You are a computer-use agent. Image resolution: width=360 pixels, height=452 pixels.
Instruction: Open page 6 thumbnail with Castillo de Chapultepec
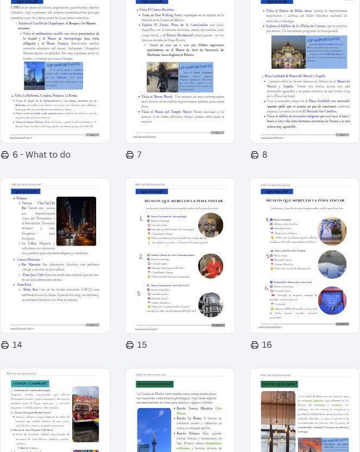55,71
